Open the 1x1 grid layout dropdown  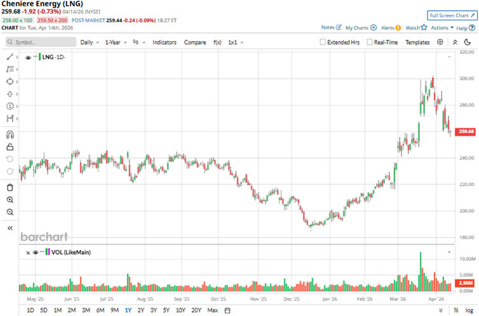[x=236, y=42]
